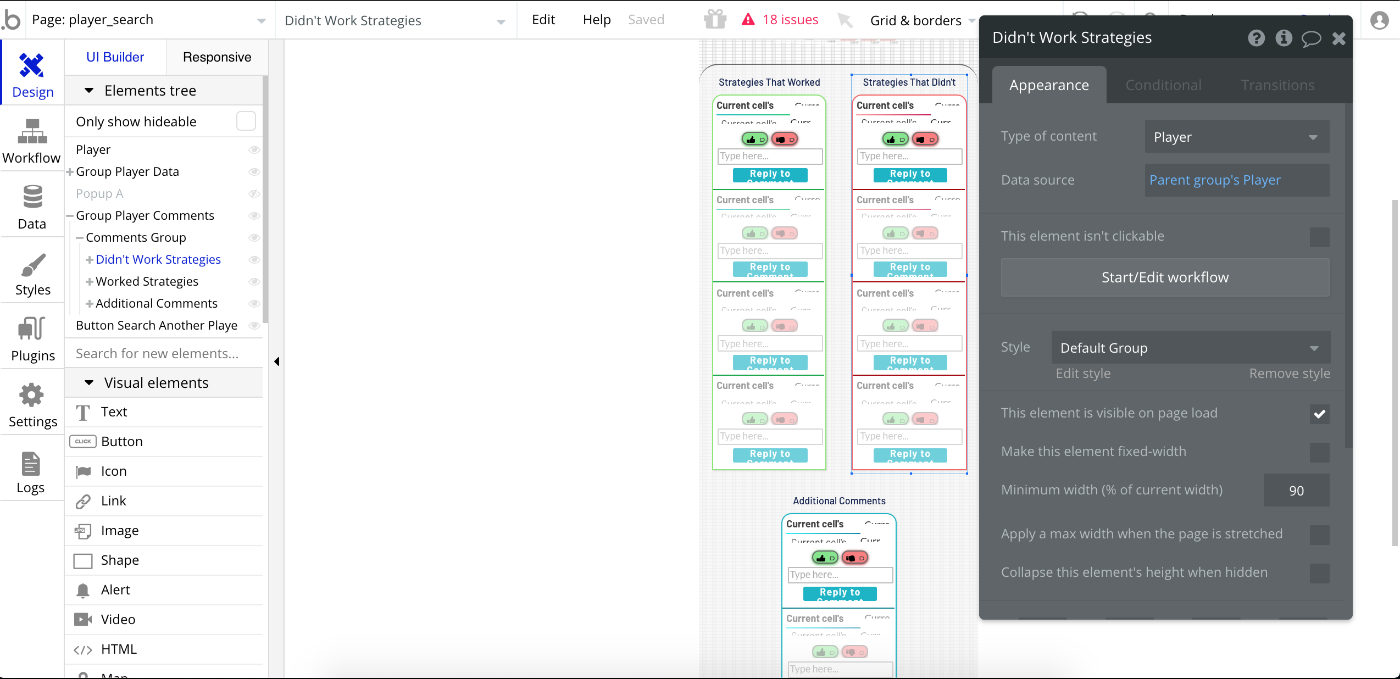Open the Plugins icon
Image resolution: width=1400 pixels, height=679 pixels.
pyautogui.click(x=32, y=330)
